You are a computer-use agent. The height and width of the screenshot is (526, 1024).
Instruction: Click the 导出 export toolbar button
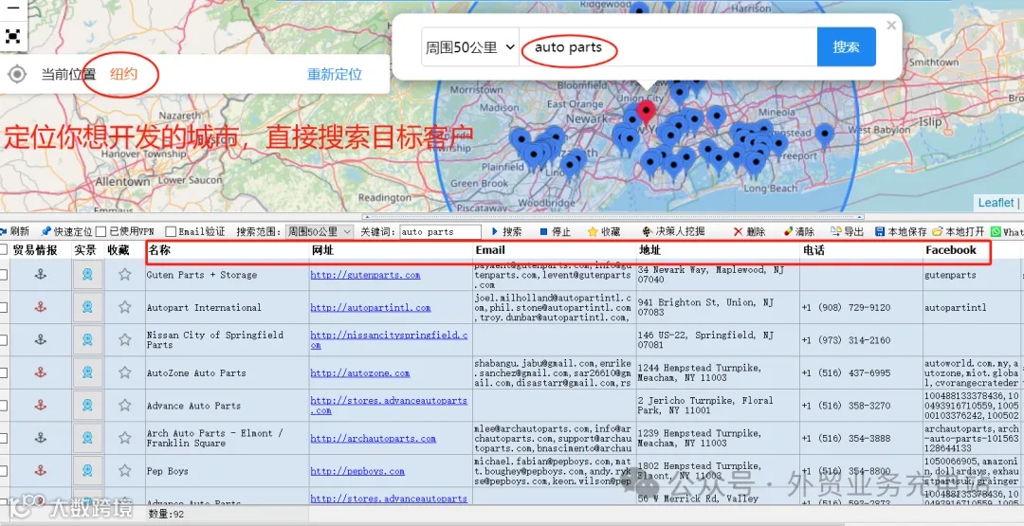click(848, 231)
